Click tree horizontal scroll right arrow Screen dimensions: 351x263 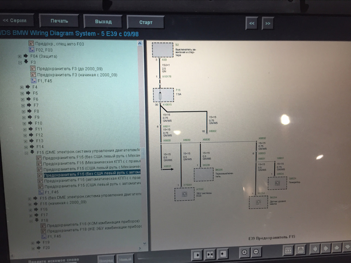(x=140, y=248)
